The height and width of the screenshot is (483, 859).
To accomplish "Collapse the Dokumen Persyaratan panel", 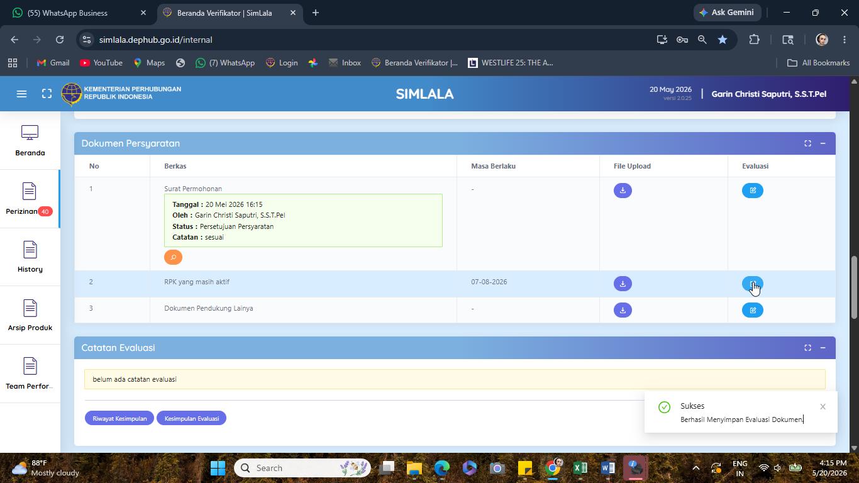I will [823, 143].
